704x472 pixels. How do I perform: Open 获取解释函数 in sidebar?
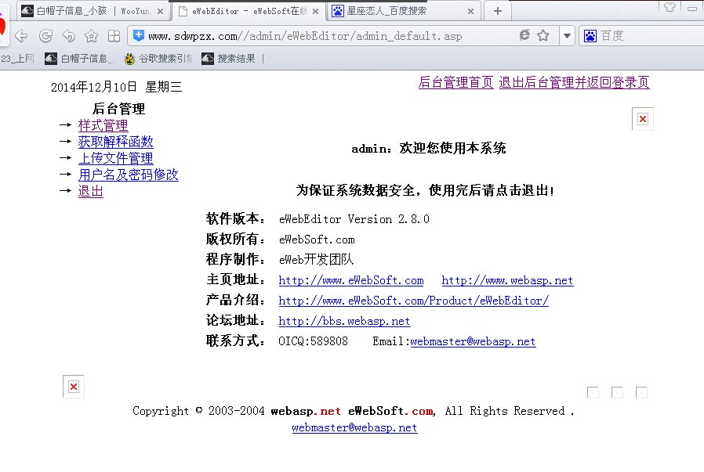click(x=115, y=142)
